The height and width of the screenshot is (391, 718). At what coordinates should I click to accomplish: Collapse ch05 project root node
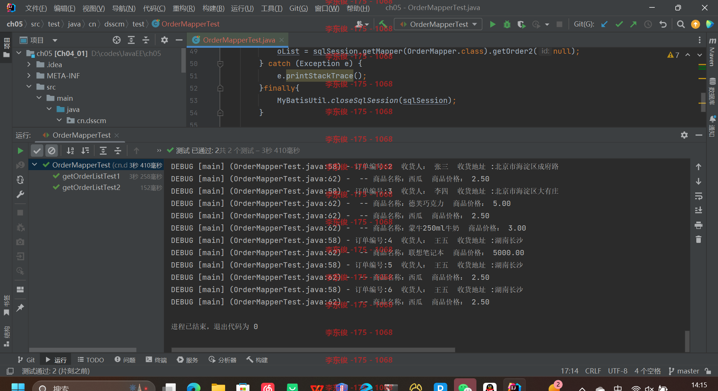pos(19,53)
